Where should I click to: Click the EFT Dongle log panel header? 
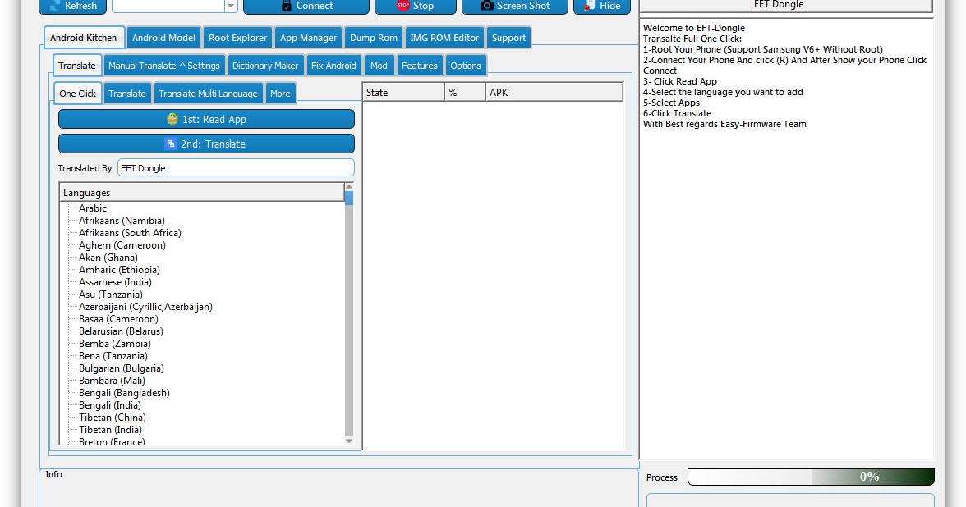click(786, 5)
